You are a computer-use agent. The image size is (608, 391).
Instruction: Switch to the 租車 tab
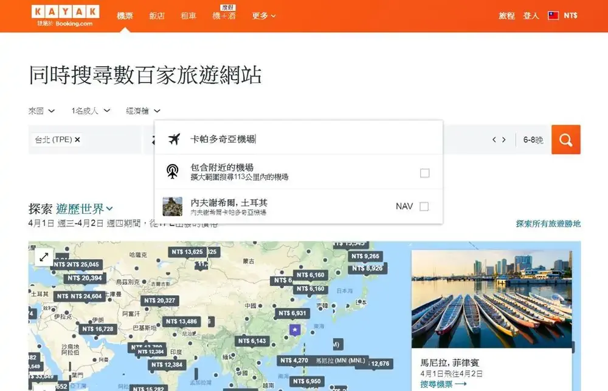pos(188,16)
